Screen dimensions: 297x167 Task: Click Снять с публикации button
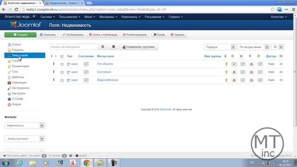[103, 35]
